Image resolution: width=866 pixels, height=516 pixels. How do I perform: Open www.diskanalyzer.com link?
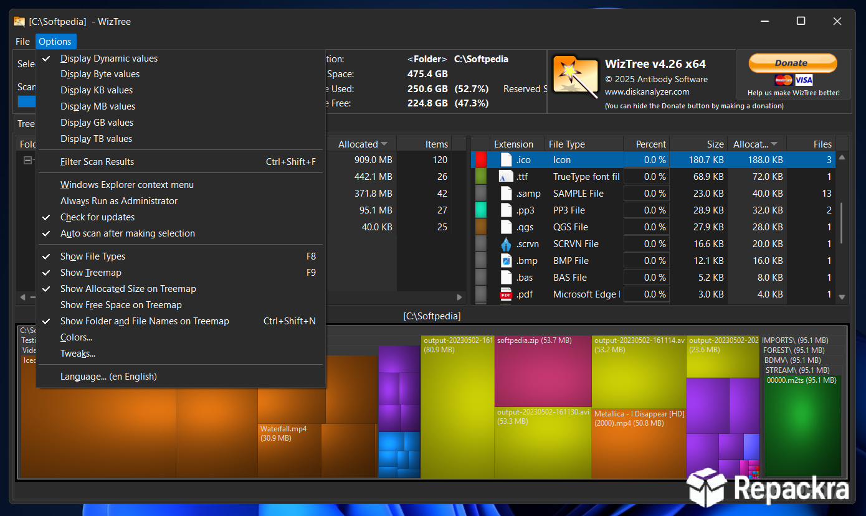tap(647, 92)
